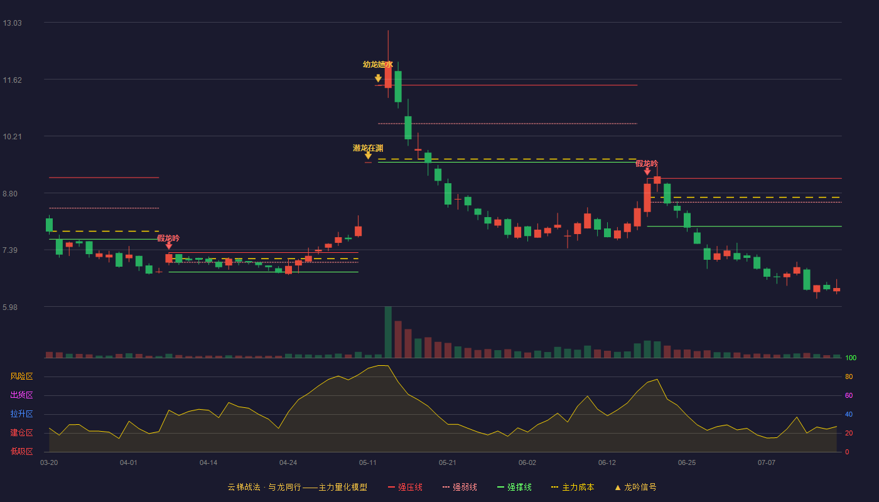Screen dimensions: 879x502
Task: Click the 05-11 date label
Action: click(368, 462)
